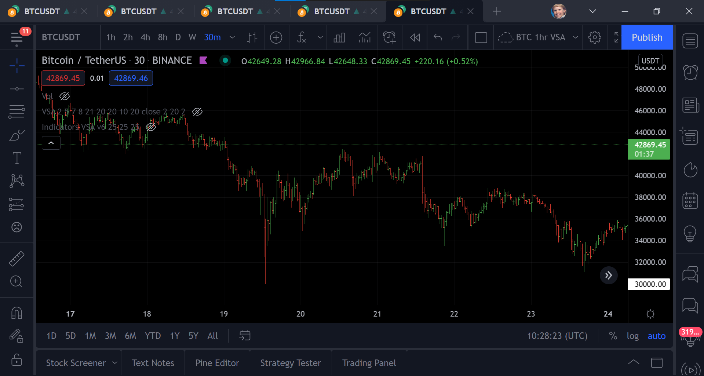Open the Strategy Tester tab
The width and height of the screenshot is (704, 376).
291,363
